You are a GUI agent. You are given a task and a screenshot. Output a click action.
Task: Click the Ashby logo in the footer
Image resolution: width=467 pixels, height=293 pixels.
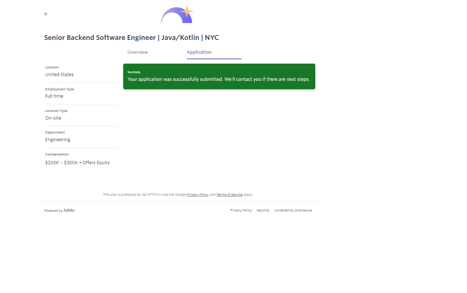(x=69, y=210)
